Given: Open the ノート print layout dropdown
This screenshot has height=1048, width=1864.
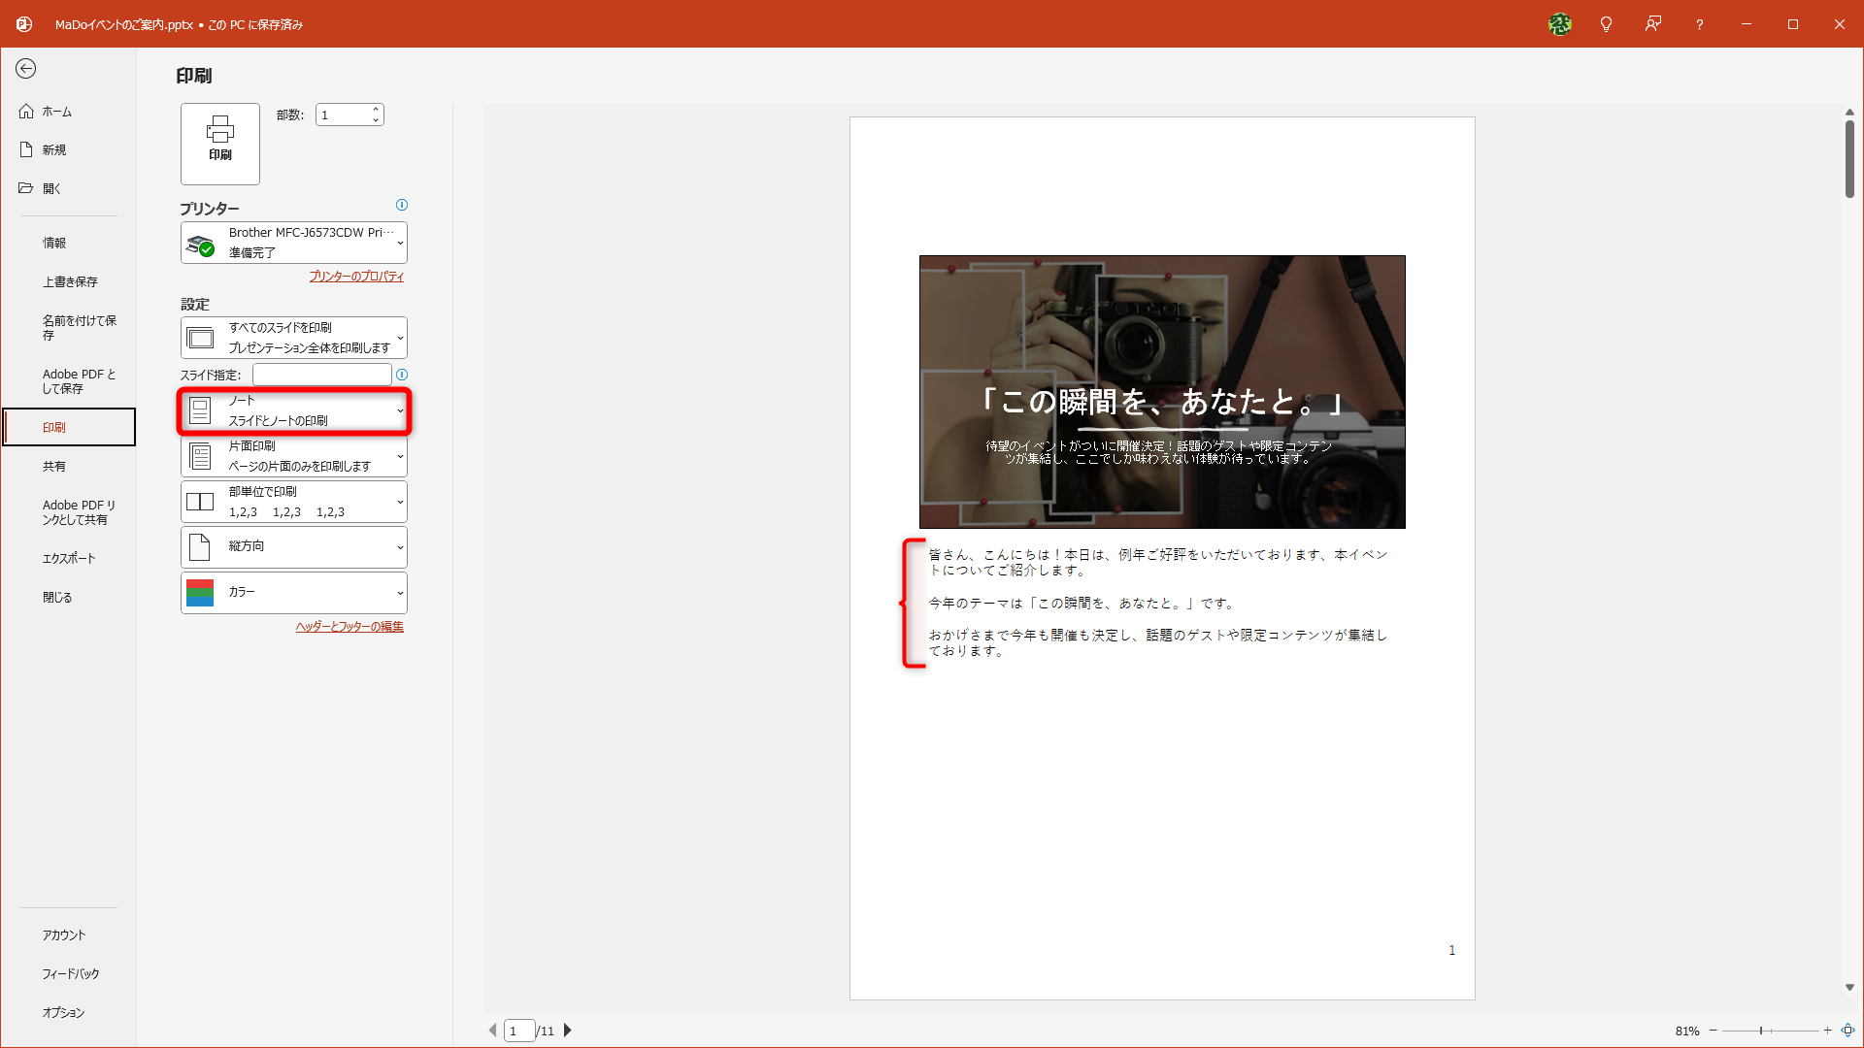Looking at the screenshot, I should click(x=293, y=410).
